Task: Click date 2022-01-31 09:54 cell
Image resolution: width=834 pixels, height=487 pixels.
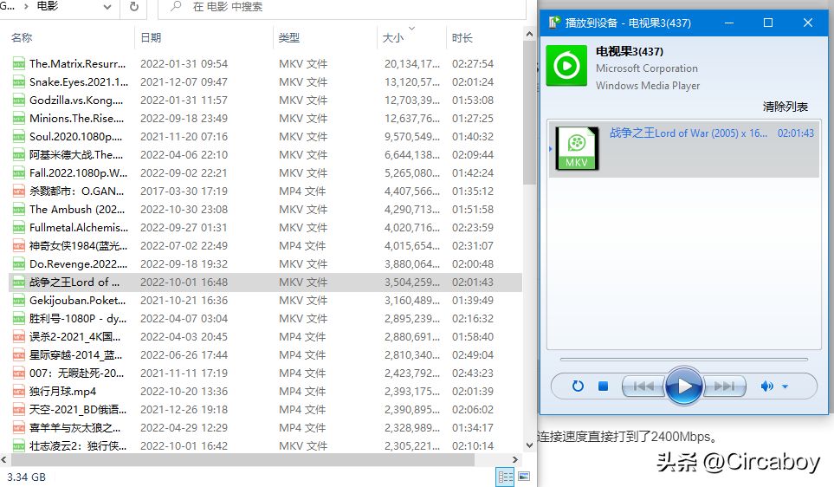Action: (184, 64)
